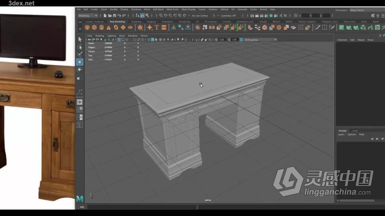The image size is (385, 216).
Task: Select the Lasso tool in toolbox
Action: click(80, 47)
